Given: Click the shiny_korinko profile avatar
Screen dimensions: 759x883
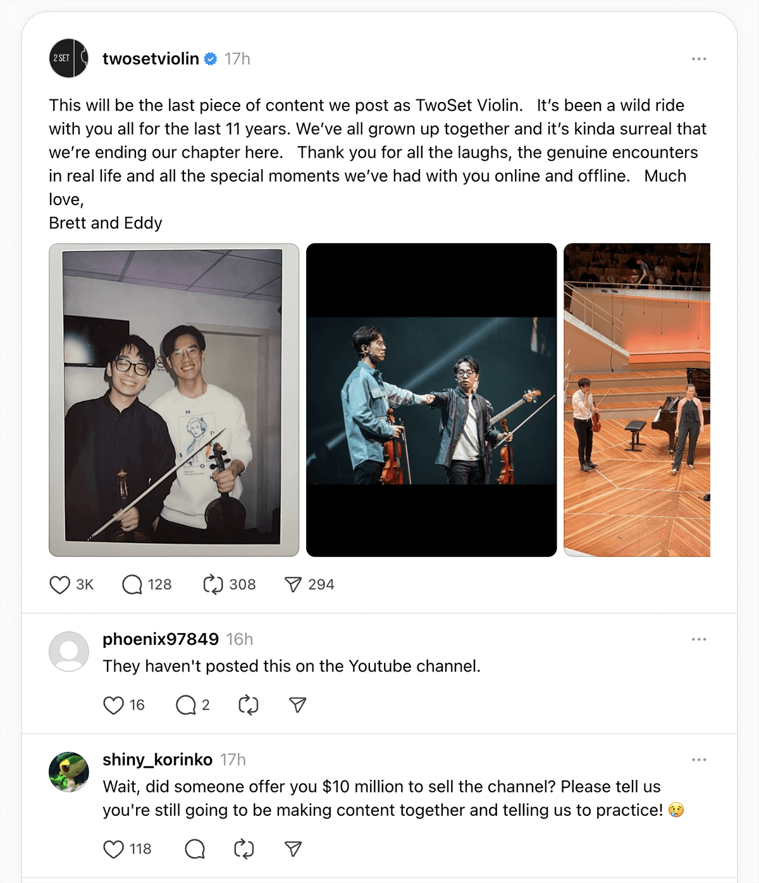Looking at the screenshot, I should pos(69,772).
